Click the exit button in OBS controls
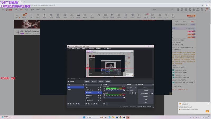Screen dimensions: 211x119 (146, 103)
